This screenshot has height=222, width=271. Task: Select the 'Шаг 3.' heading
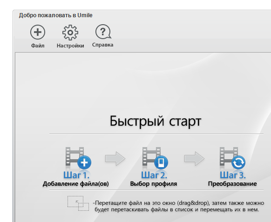point(233,175)
